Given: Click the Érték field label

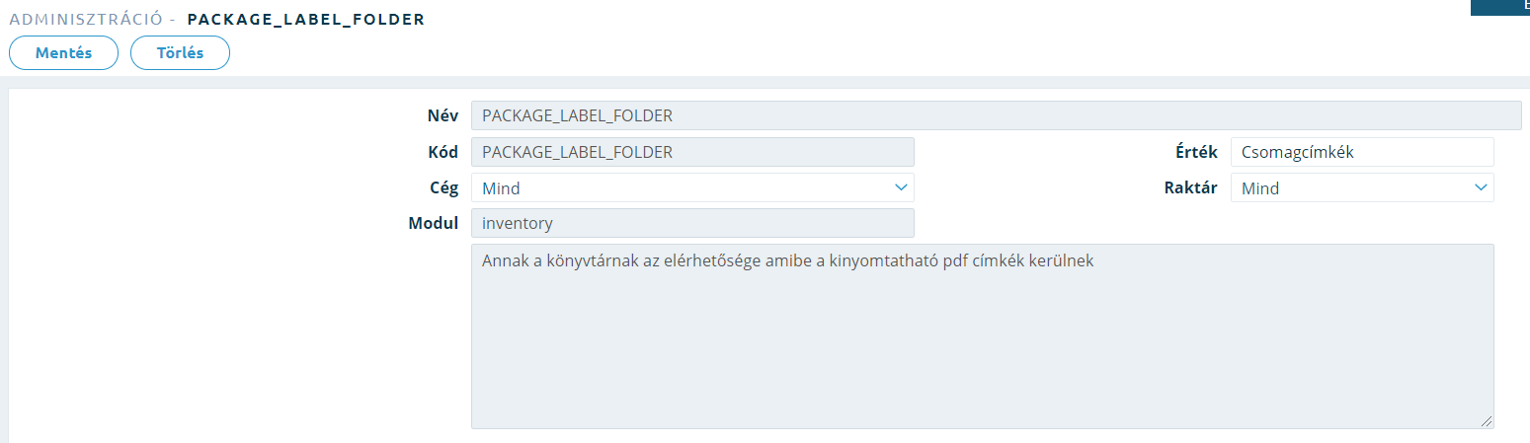Looking at the screenshot, I should (x=1197, y=152).
